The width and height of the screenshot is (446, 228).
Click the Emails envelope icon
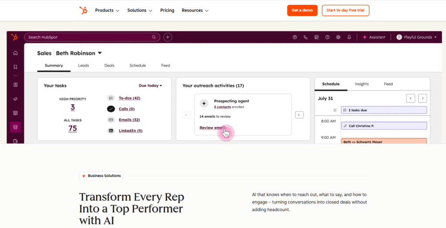pyautogui.click(x=111, y=120)
